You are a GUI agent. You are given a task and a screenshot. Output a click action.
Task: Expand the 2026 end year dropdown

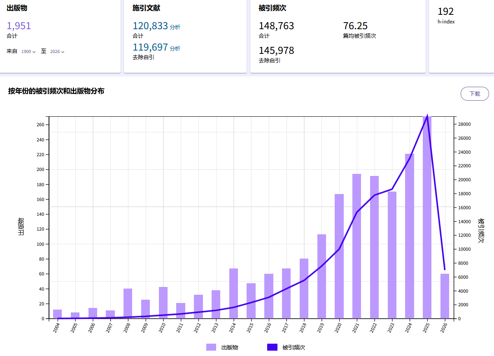(x=57, y=52)
